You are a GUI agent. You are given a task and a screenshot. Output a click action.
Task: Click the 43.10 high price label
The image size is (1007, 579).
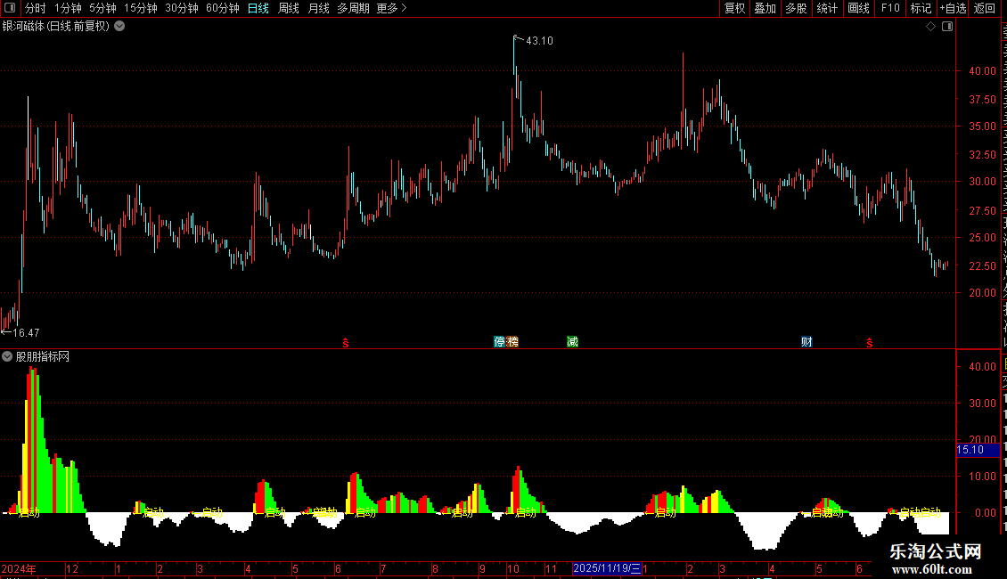(539, 40)
